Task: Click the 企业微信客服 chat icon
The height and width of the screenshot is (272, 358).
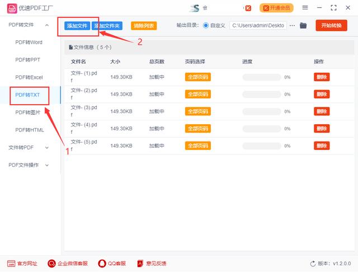Action: [x=51, y=263]
